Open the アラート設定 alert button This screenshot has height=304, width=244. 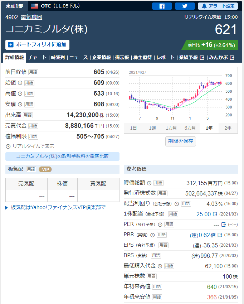pyautogui.click(x=218, y=6)
